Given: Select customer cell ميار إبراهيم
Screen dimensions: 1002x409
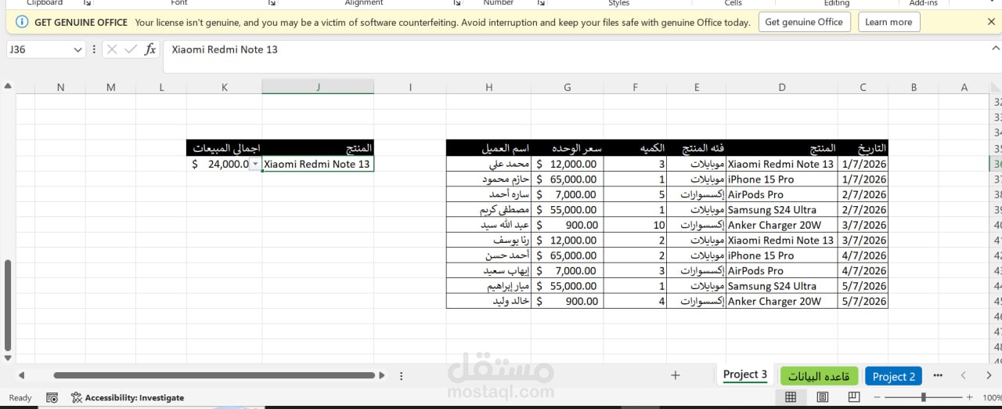Looking at the screenshot, I should [x=489, y=286].
